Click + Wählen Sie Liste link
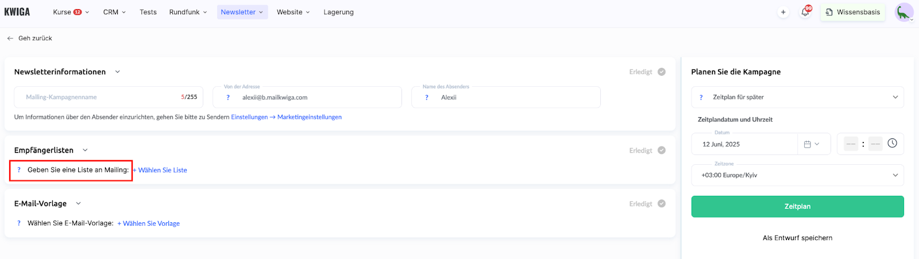Screen dimensions: 919x259 pyautogui.click(x=160, y=170)
